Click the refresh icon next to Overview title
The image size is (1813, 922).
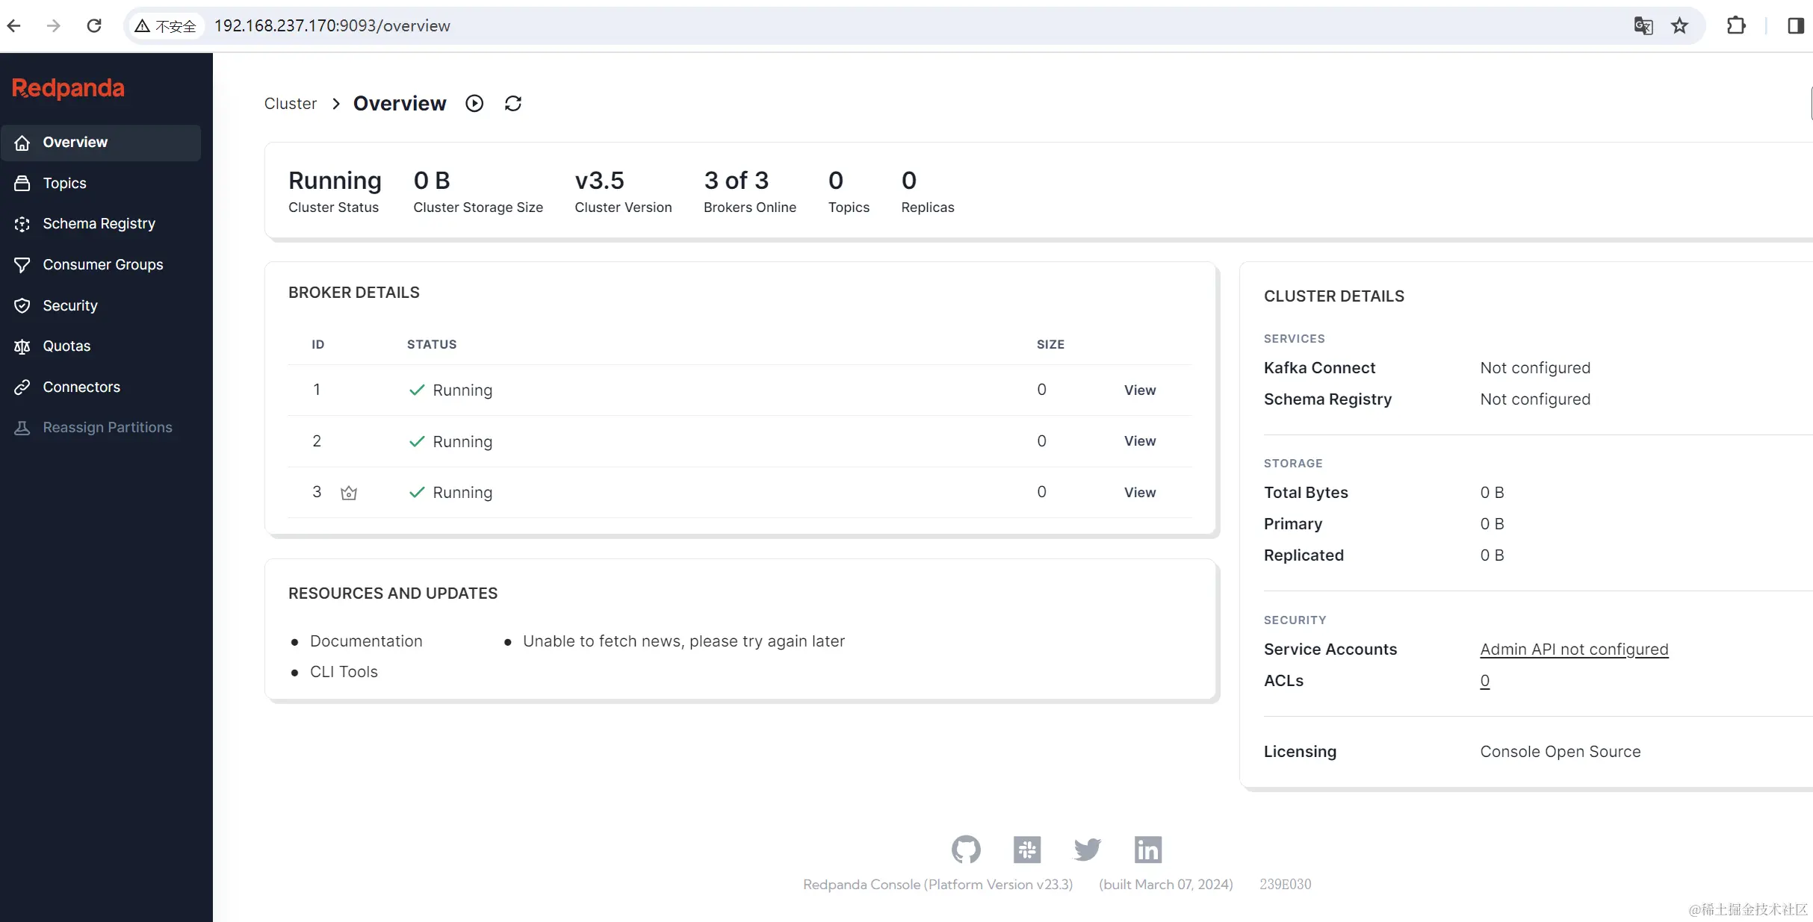[512, 103]
